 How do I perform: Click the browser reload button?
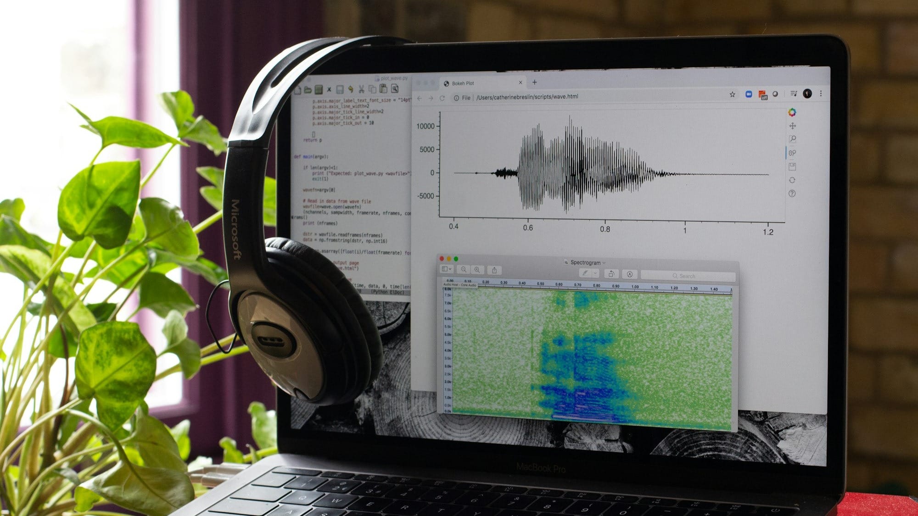coord(442,97)
